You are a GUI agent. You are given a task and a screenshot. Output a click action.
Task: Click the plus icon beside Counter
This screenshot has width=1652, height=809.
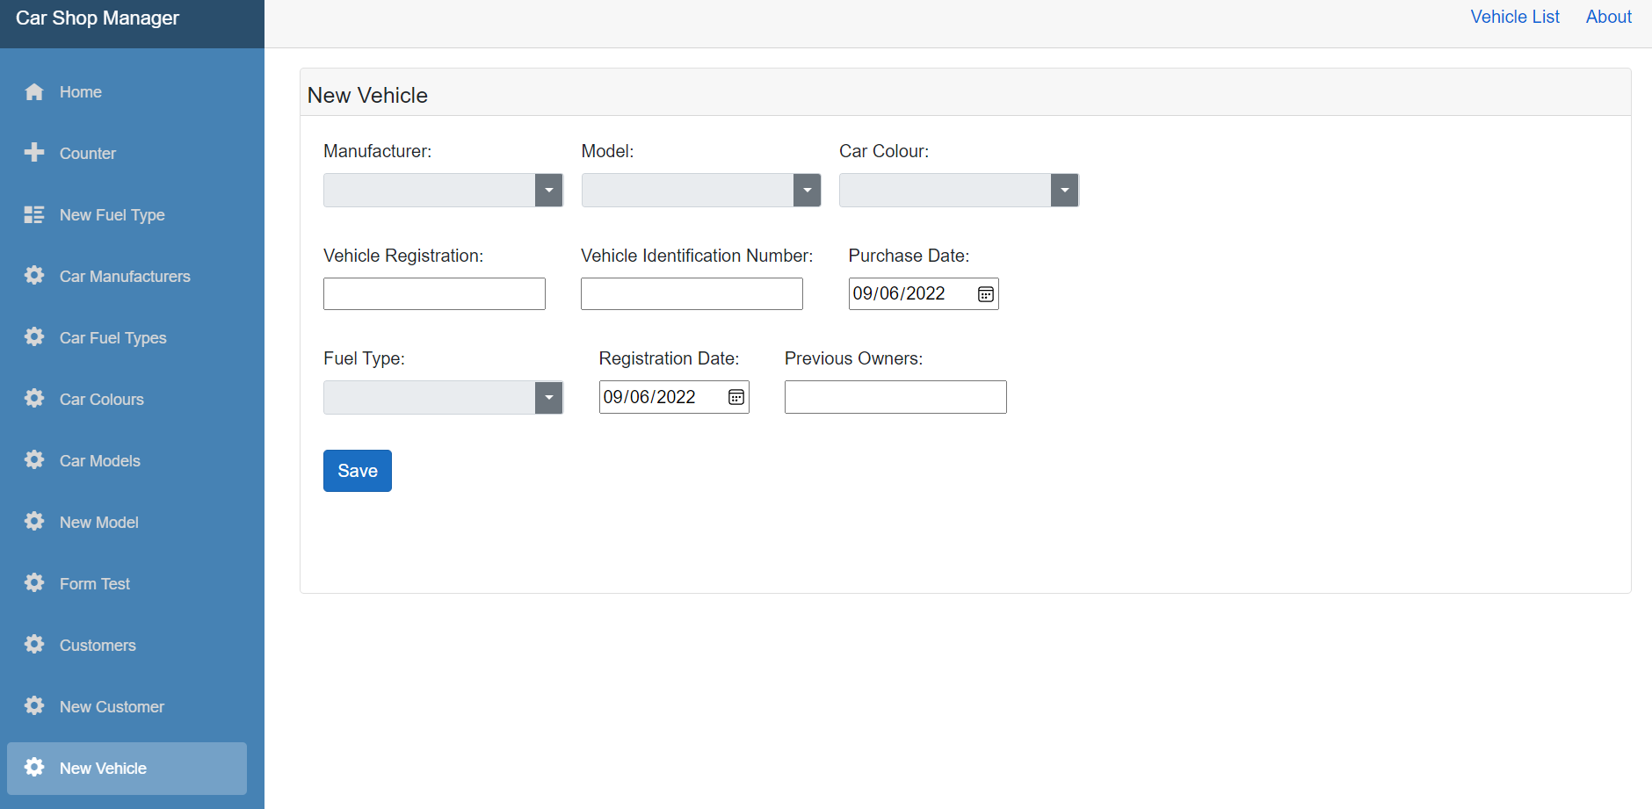[x=34, y=153]
